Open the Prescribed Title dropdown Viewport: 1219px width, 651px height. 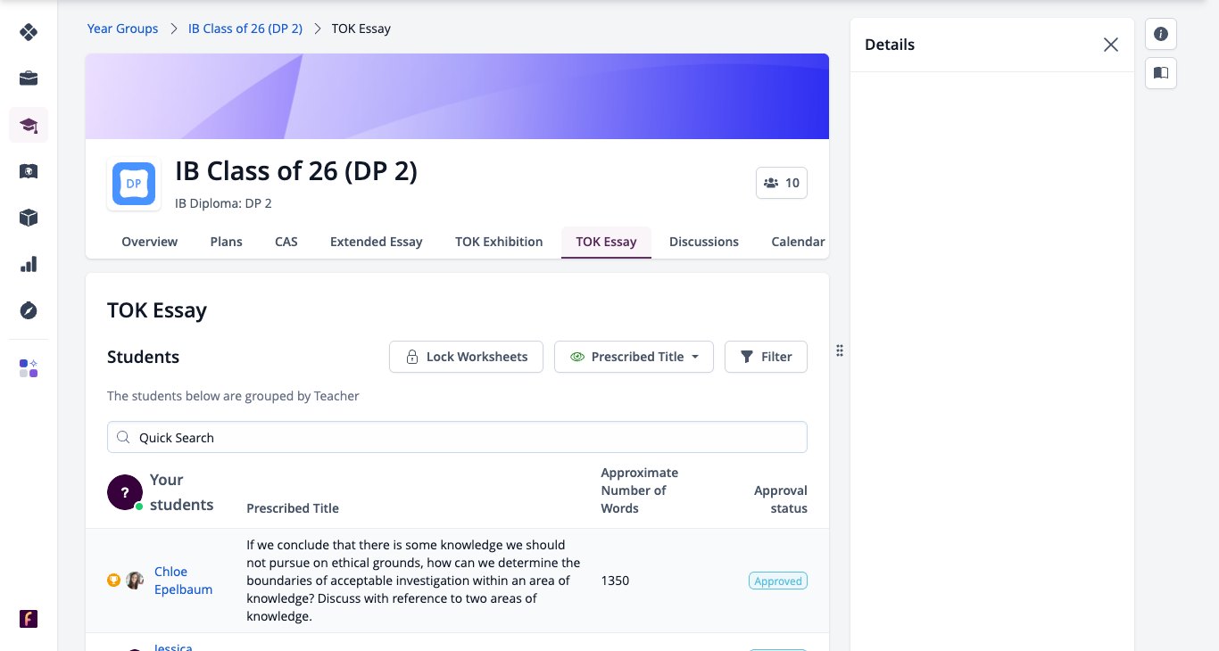tap(634, 357)
